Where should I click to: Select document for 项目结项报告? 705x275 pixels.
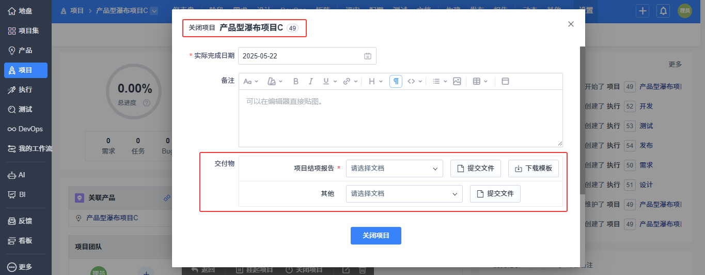(x=395, y=169)
